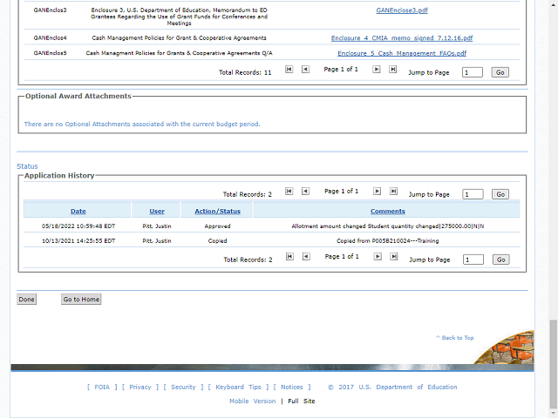Image resolution: width=558 pixels, height=418 pixels.
Task: Focus Jump to Page field above history table
Action: pos(473,194)
